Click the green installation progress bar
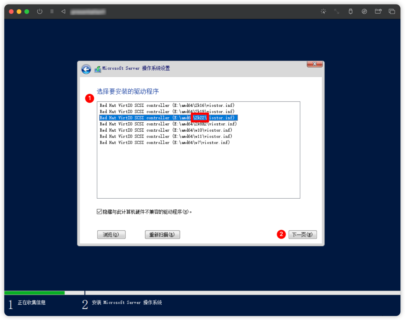Image resolution: width=405 pixels, height=320 pixels. [x=35, y=293]
